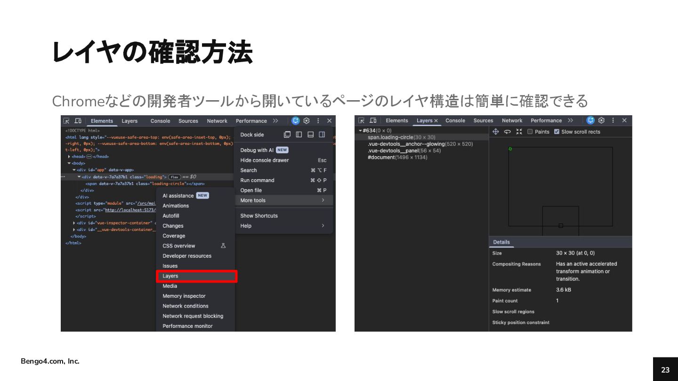Collapse the loading div node

pos(79,177)
